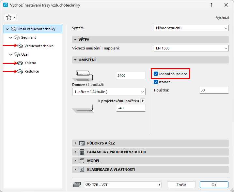
Task: Select the Redukce reducer icon
Action: 20,72
